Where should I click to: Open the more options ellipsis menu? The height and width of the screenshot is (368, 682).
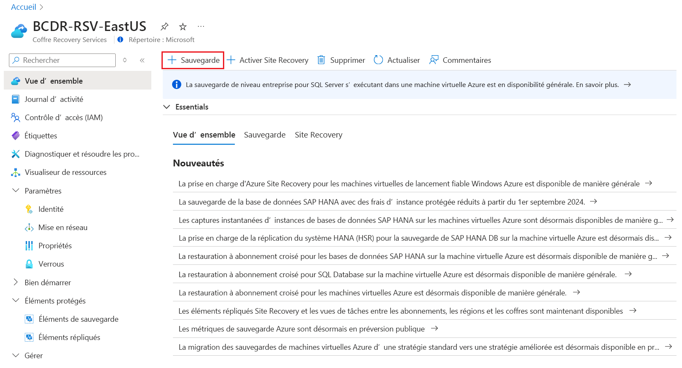[x=201, y=26]
